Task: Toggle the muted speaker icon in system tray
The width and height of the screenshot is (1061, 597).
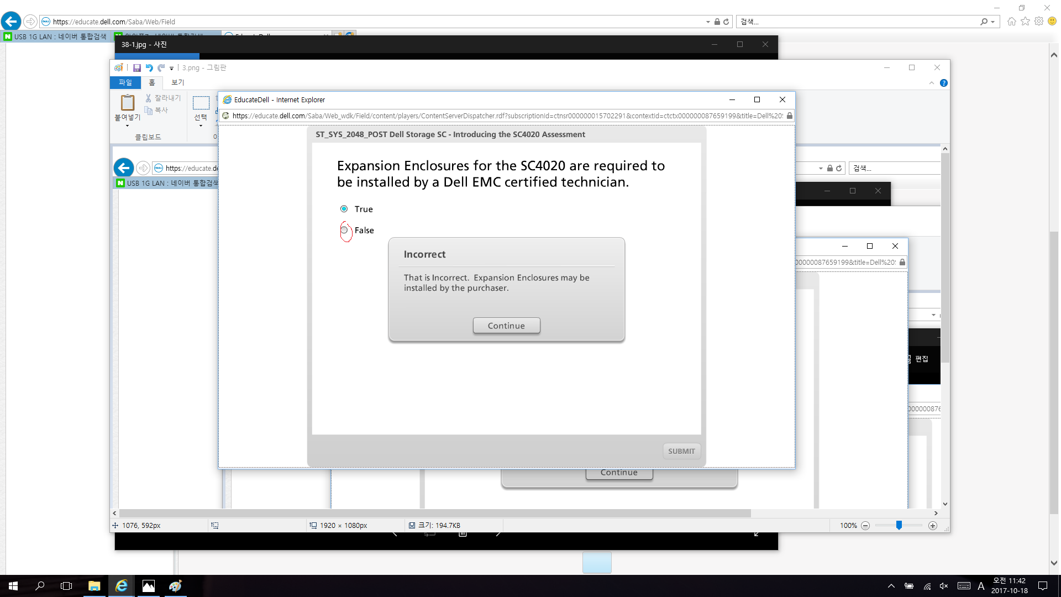Action: pos(944,586)
